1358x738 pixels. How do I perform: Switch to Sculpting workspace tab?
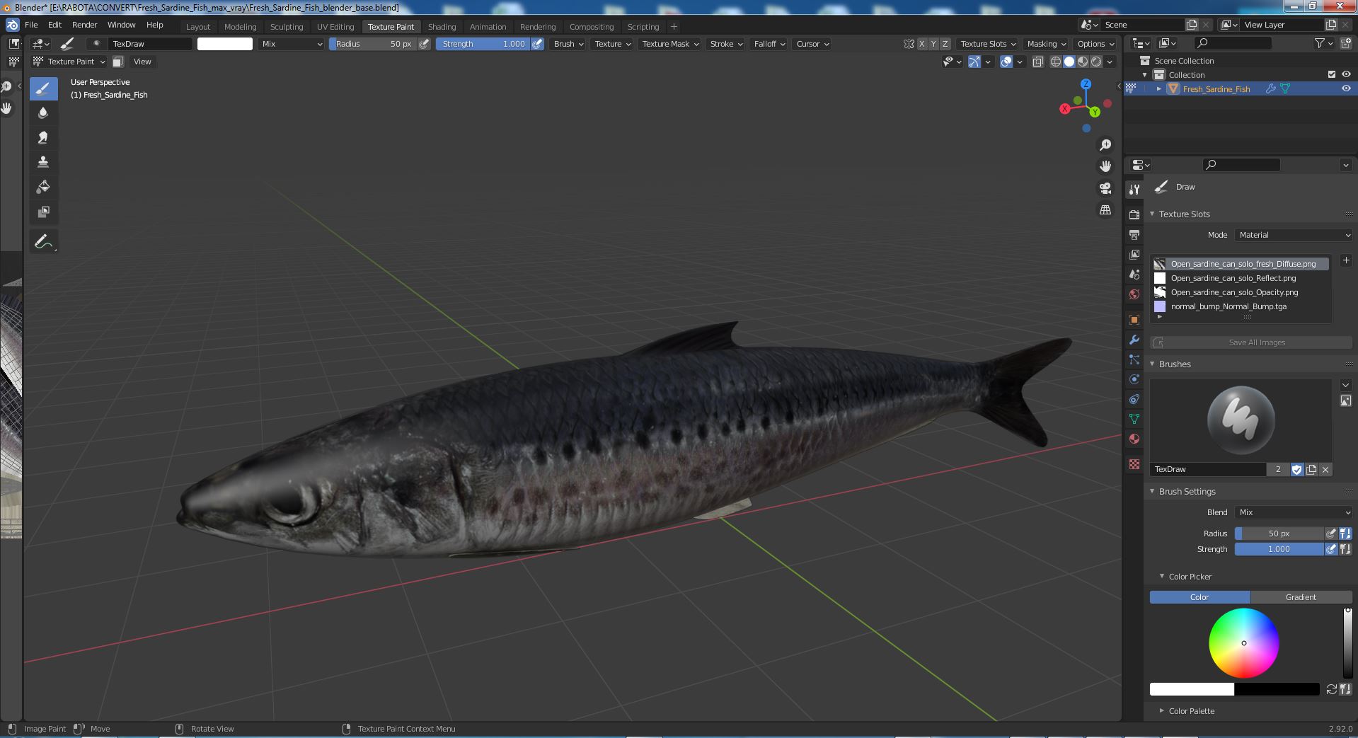click(x=287, y=27)
